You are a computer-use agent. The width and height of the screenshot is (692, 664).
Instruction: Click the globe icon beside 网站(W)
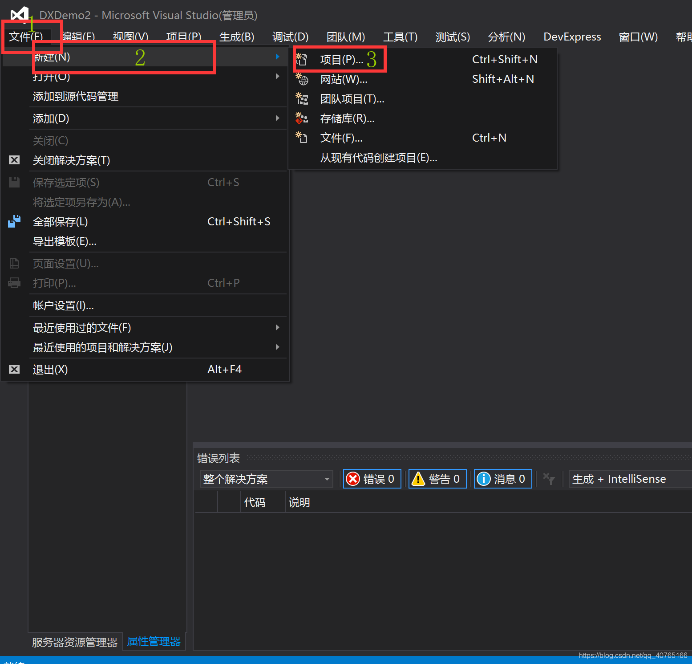(302, 79)
